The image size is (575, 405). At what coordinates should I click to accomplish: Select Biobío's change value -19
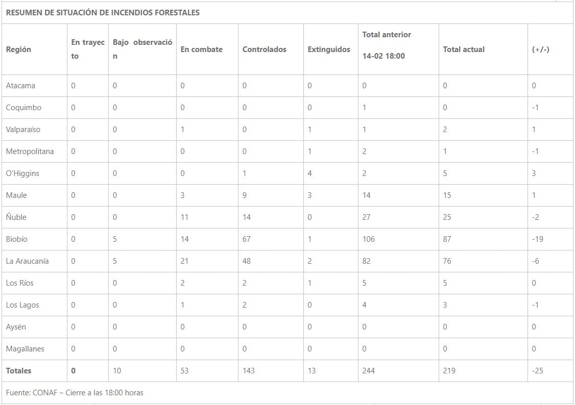pyautogui.click(x=537, y=239)
